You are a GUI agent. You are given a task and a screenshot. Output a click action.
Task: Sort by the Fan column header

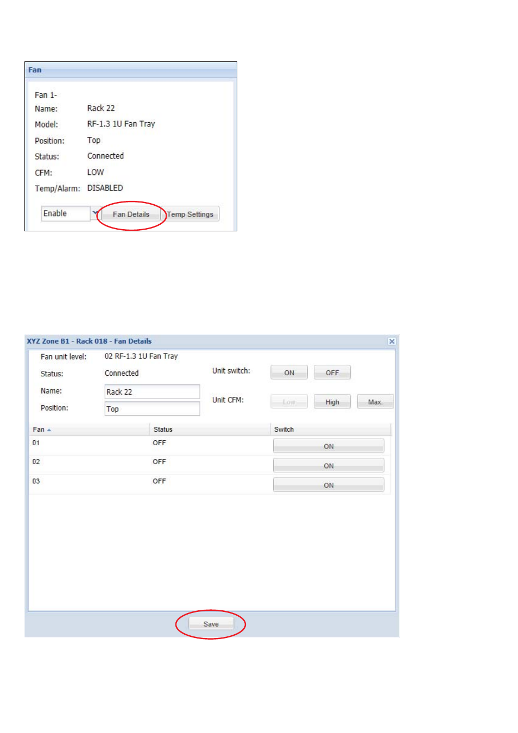tap(90, 429)
